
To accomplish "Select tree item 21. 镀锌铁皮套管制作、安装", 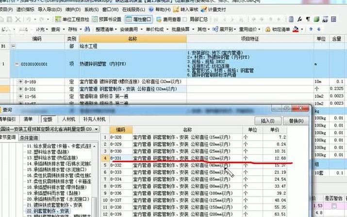I will point(54,205).
